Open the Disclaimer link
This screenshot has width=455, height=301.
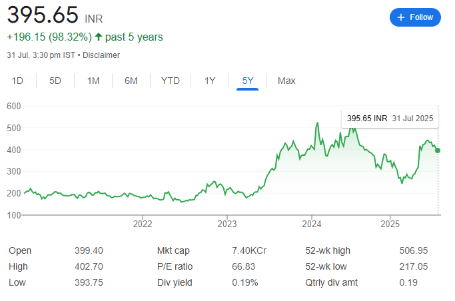[x=101, y=55]
